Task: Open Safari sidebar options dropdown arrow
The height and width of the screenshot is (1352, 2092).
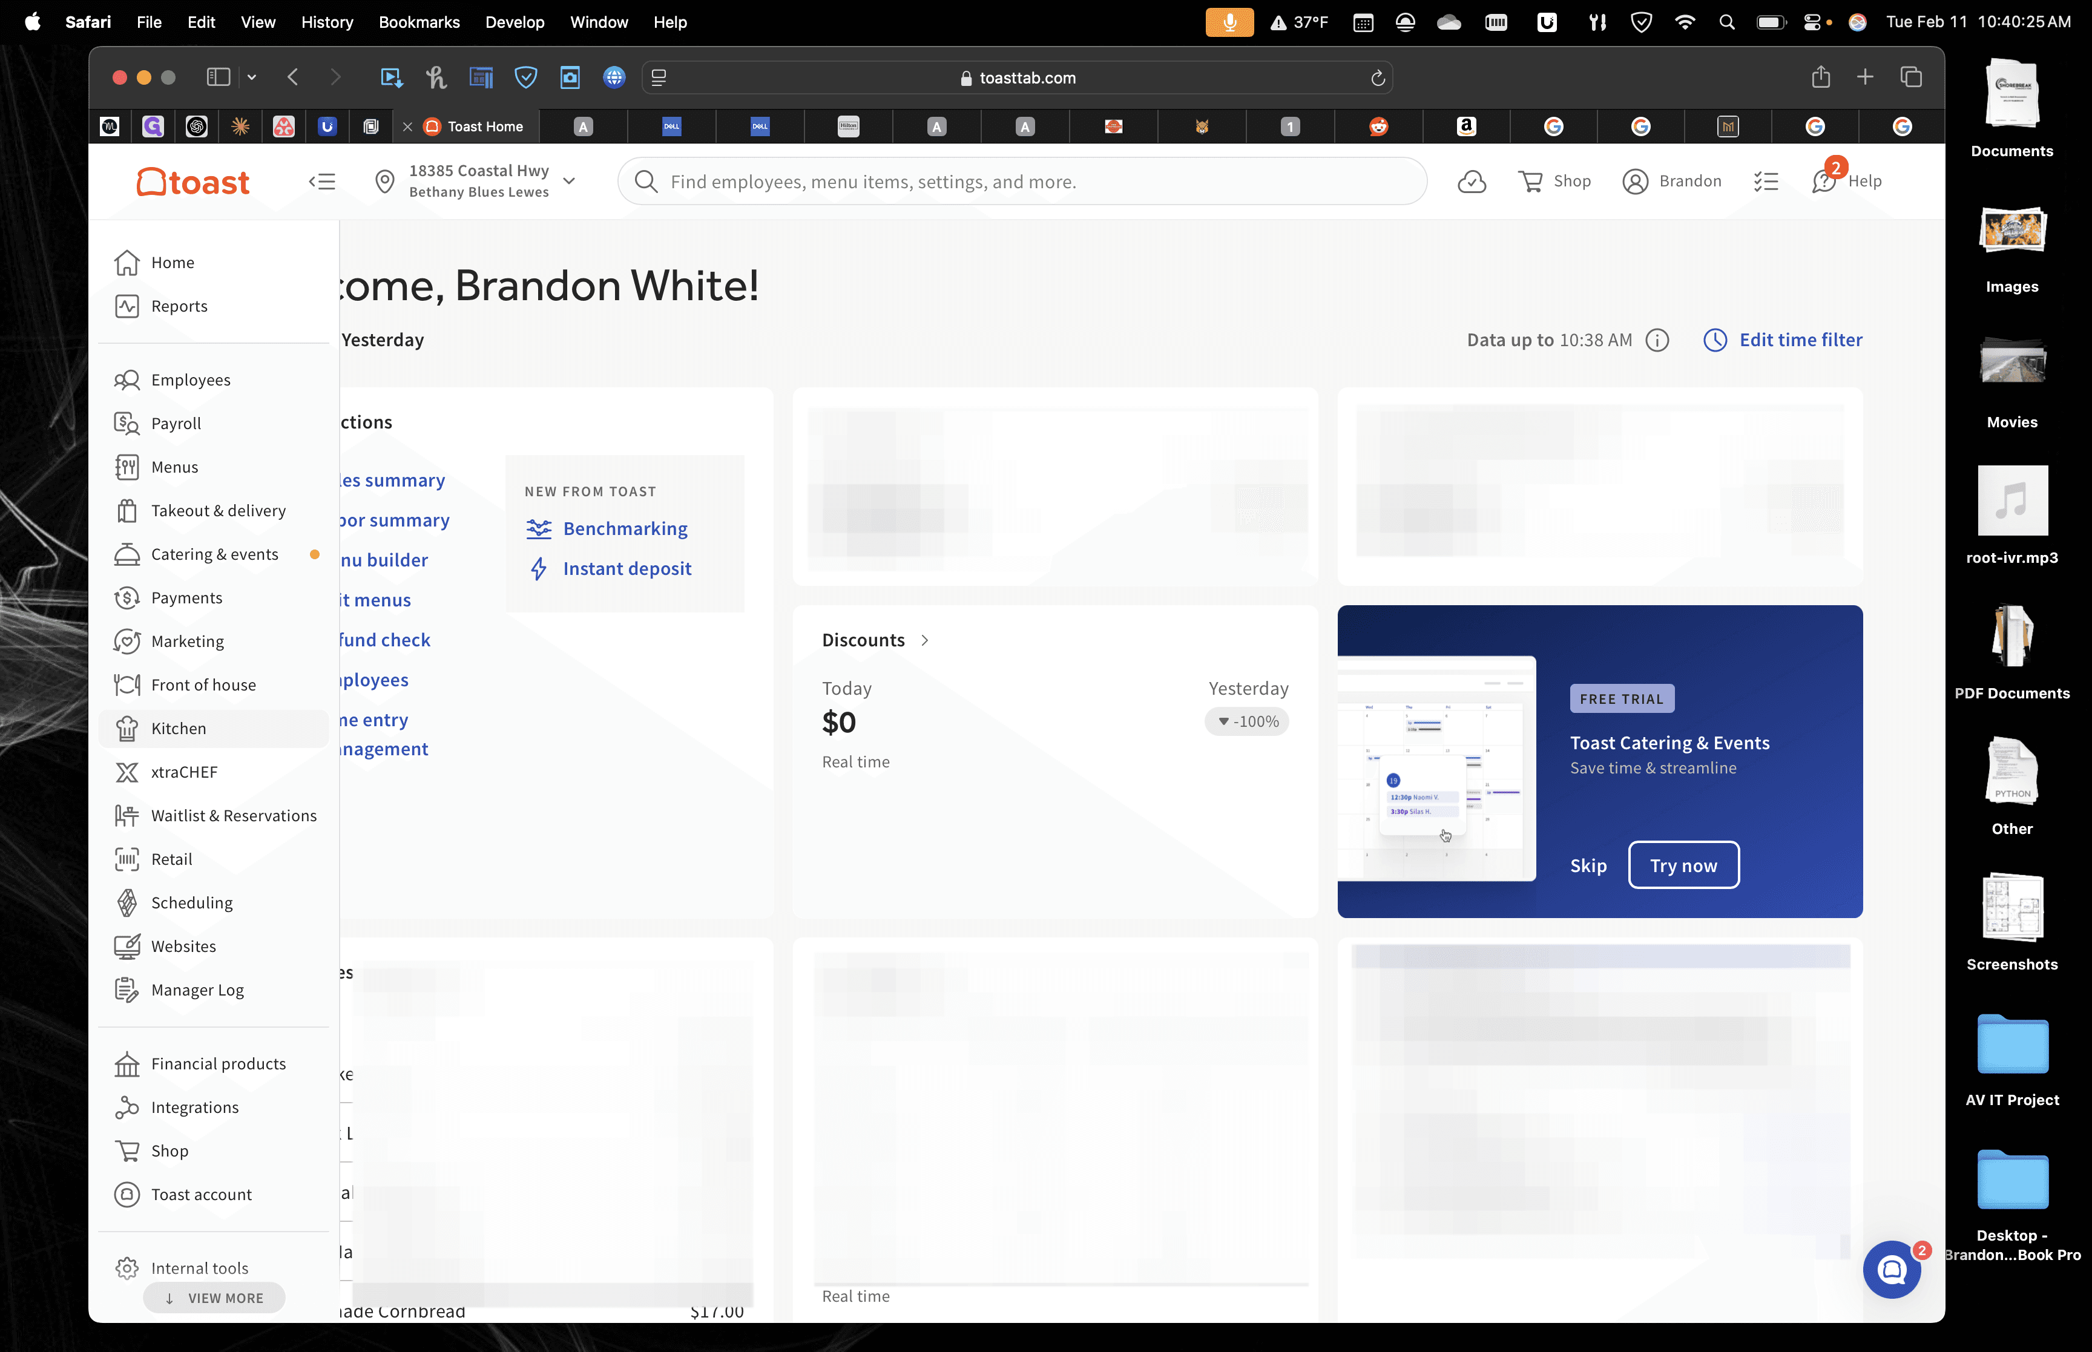Action: point(252,77)
